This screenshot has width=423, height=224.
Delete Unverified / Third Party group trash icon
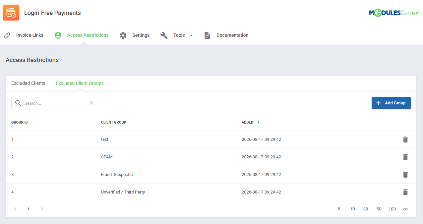tap(405, 192)
